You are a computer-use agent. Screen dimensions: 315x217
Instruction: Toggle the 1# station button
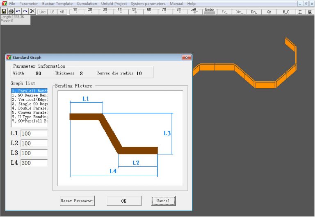75,11
